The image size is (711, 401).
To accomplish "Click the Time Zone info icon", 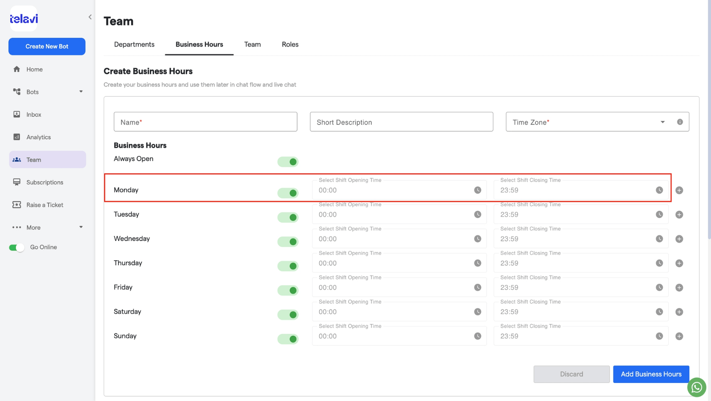I will [x=680, y=122].
